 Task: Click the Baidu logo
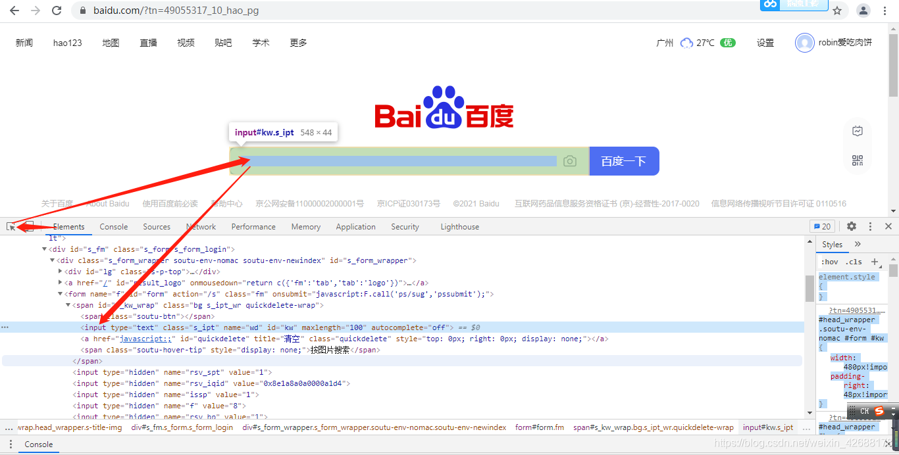444,107
